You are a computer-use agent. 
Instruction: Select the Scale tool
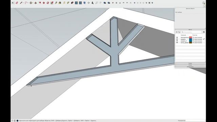click(x=52, y=3)
